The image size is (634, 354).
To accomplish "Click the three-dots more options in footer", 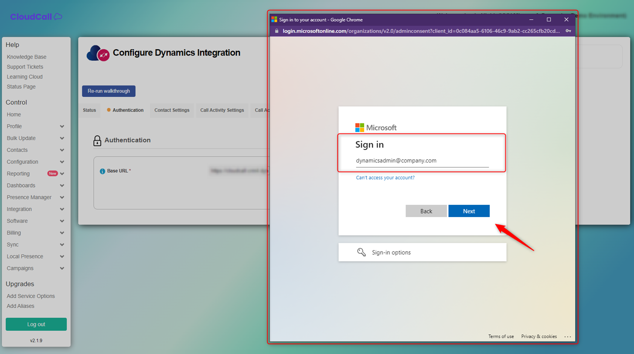I will pos(567,337).
